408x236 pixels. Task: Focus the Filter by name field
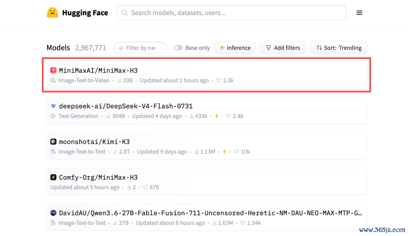[140, 48]
